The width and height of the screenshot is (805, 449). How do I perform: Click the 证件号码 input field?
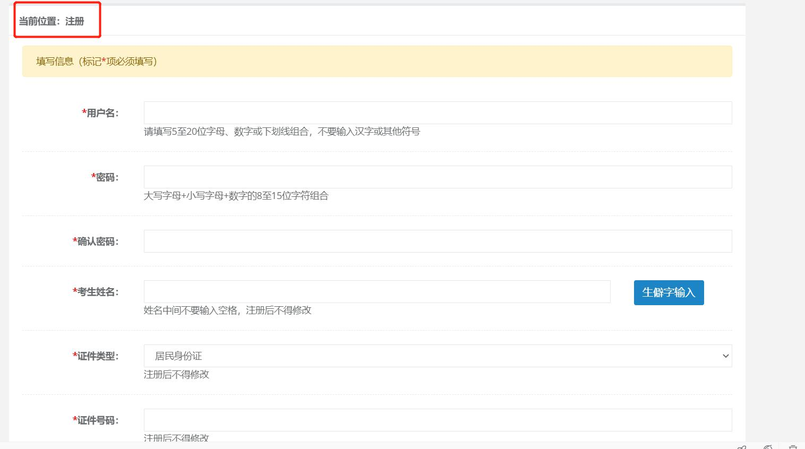(438, 420)
